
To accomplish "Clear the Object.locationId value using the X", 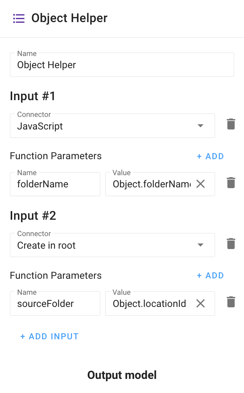I will click(201, 304).
